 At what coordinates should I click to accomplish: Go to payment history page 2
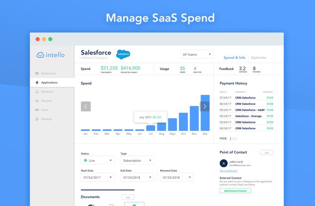233,138
